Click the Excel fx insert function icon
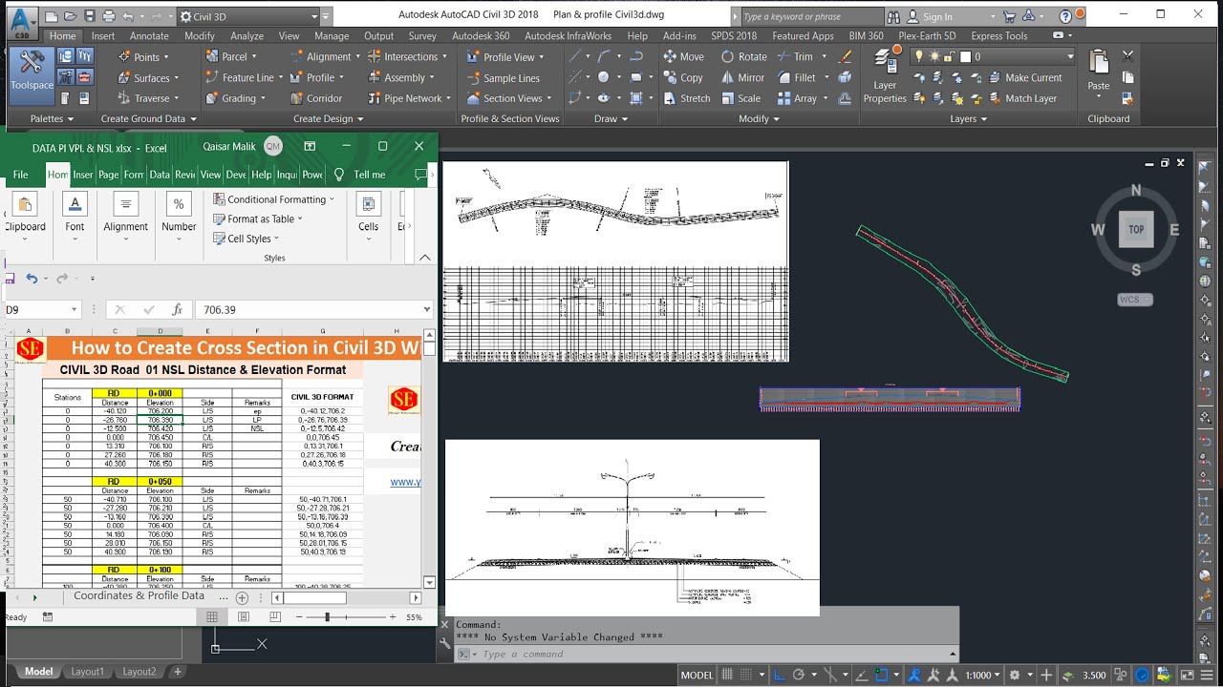 (177, 310)
